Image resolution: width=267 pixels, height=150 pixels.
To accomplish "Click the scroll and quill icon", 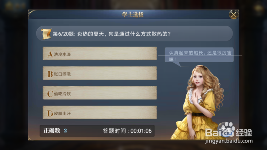I will tap(46, 34).
